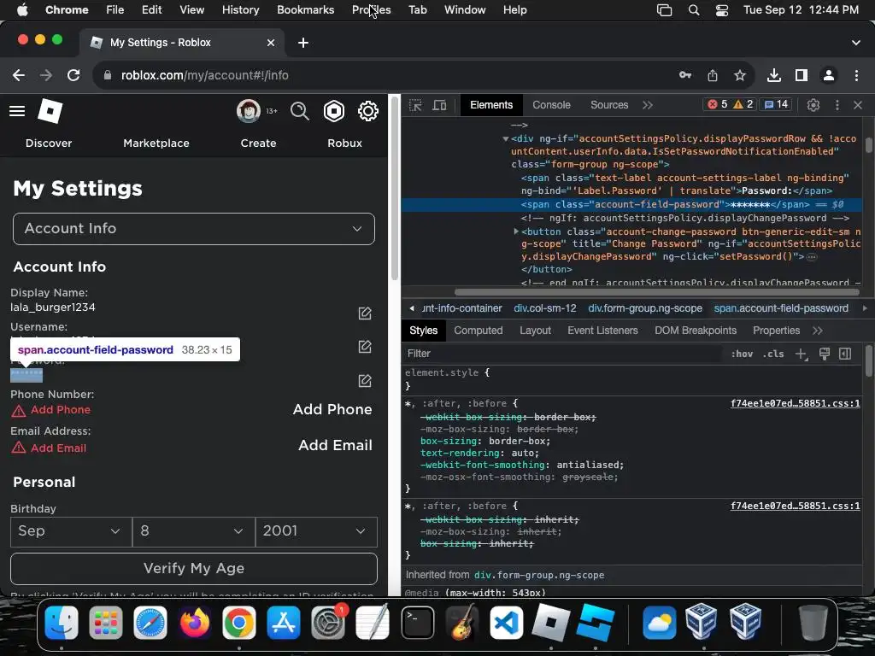Viewport: 875px width, 656px height.
Task: Select div.form-group.ng-scope breadcrumb
Action: coord(645,307)
